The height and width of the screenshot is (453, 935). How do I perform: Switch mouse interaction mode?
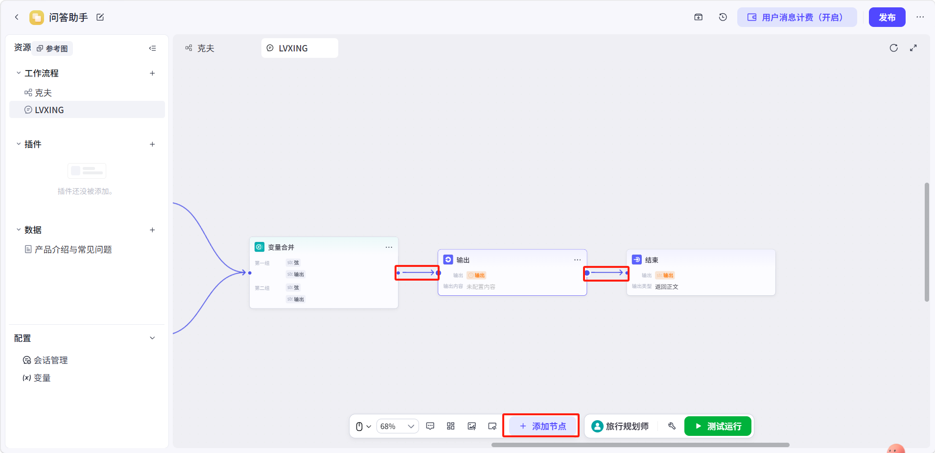click(x=363, y=427)
